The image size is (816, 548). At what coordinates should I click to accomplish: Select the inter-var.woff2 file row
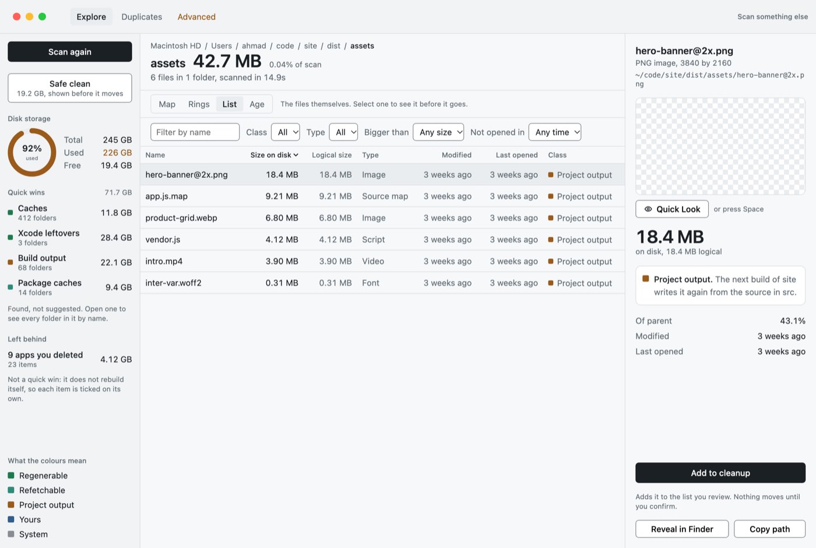pos(382,283)
